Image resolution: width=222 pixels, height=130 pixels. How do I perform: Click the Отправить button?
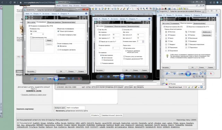(x=95, y=115)
